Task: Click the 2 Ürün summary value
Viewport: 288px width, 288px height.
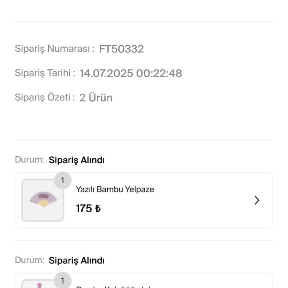Action: pos(96,98)
